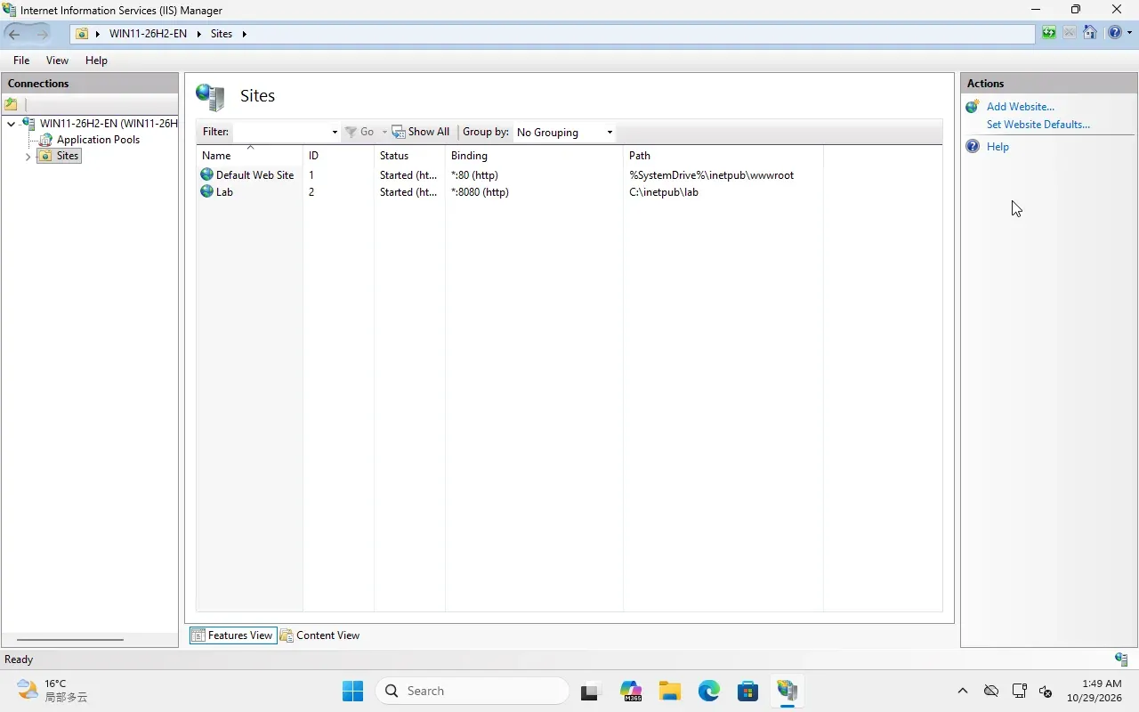Sort the list by Status column
Image resolution: width=1139 pixels, height=712 pixels.
click(x=409, y=155)
